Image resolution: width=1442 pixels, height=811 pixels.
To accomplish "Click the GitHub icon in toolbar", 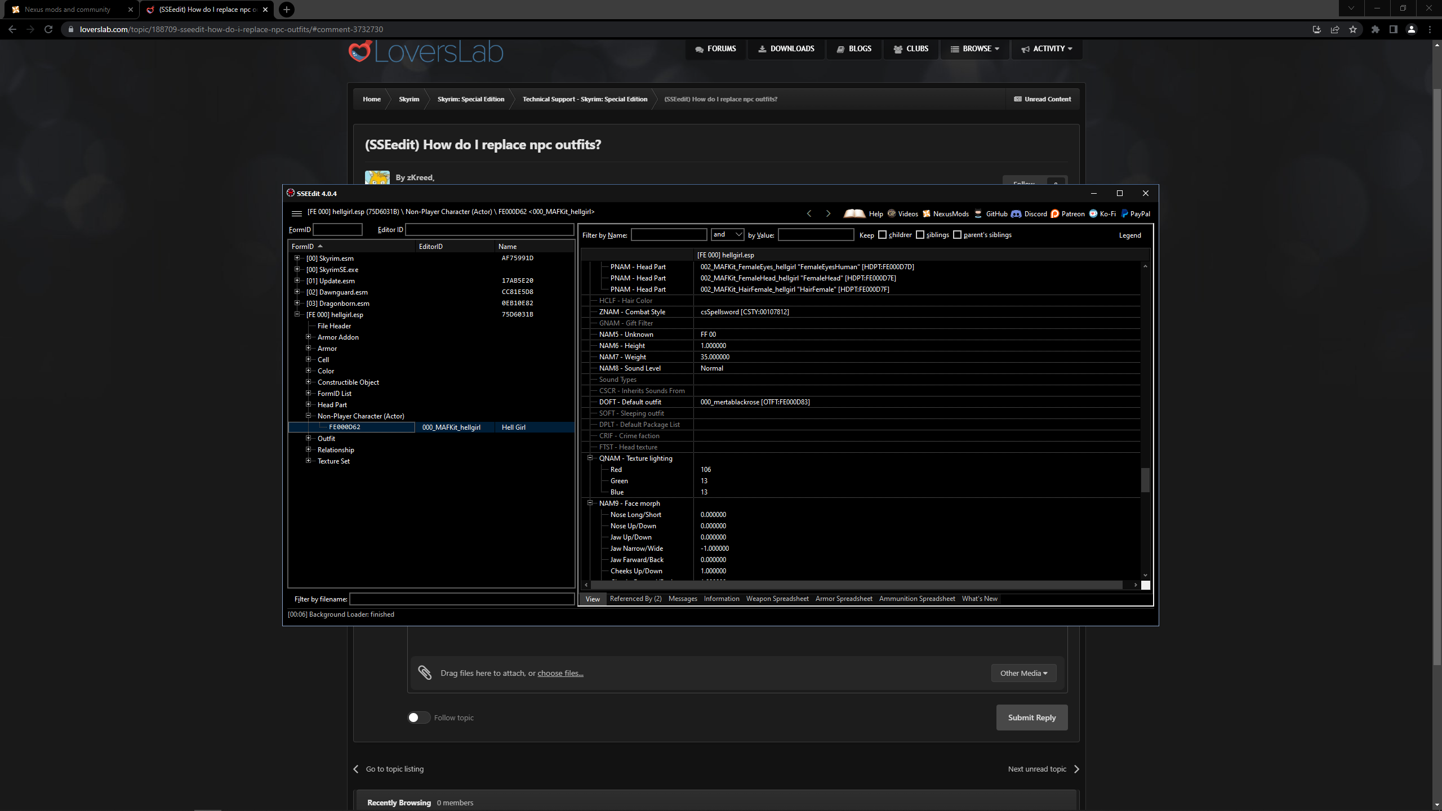I will (x=978, y=213).
